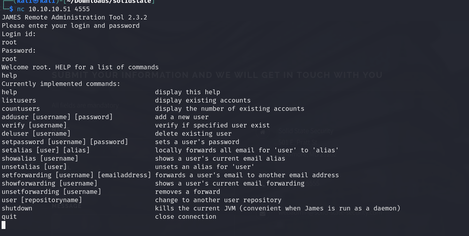Screen dimensions: 469x236
Task: Click the "setpassword [username] [password]" command
Action: point(65,142)
